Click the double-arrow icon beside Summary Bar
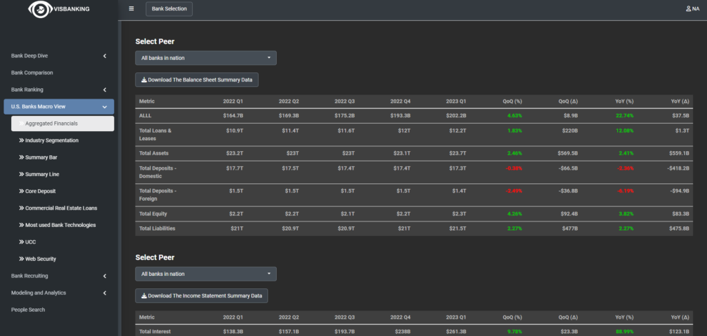The image size is (707, 336). click(21, 157)
